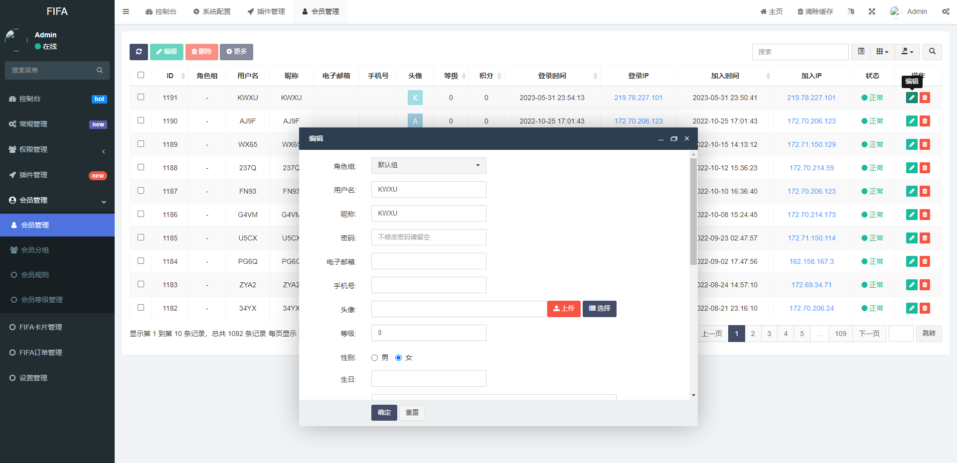Delete member 1186 using the trash icon
The width and height of the screenshot is (957, 463).
click(x=925, y=215)
